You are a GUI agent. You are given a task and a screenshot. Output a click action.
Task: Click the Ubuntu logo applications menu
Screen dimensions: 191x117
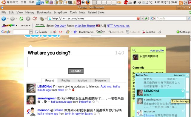(x=4, y=2)
